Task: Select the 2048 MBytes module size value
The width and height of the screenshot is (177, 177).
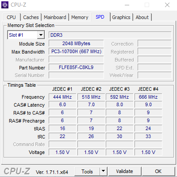Action: point(76,43)
